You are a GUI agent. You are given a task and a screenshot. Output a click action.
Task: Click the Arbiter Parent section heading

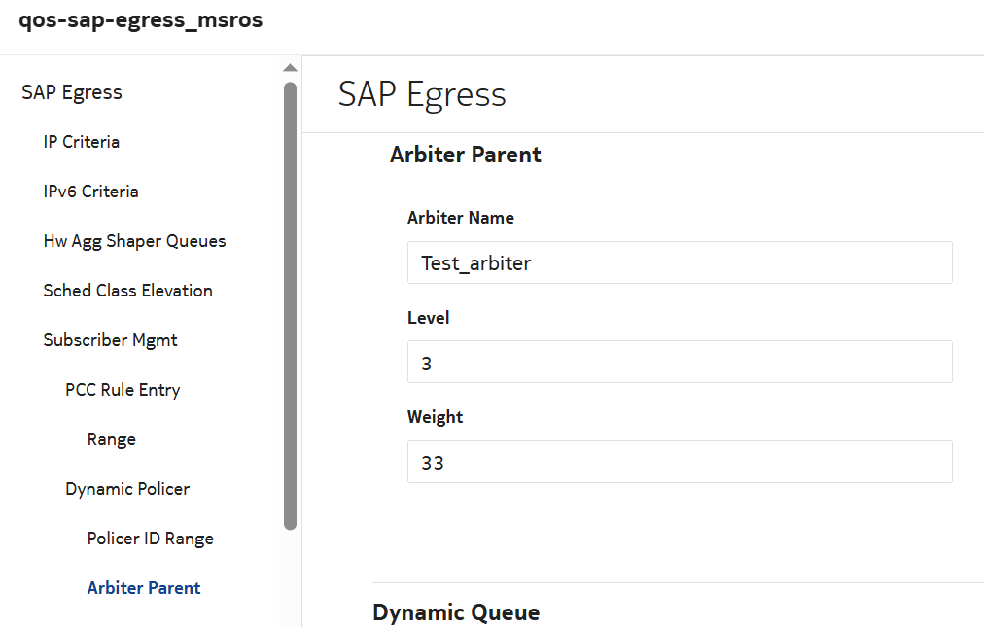click(x=465, y=155)
